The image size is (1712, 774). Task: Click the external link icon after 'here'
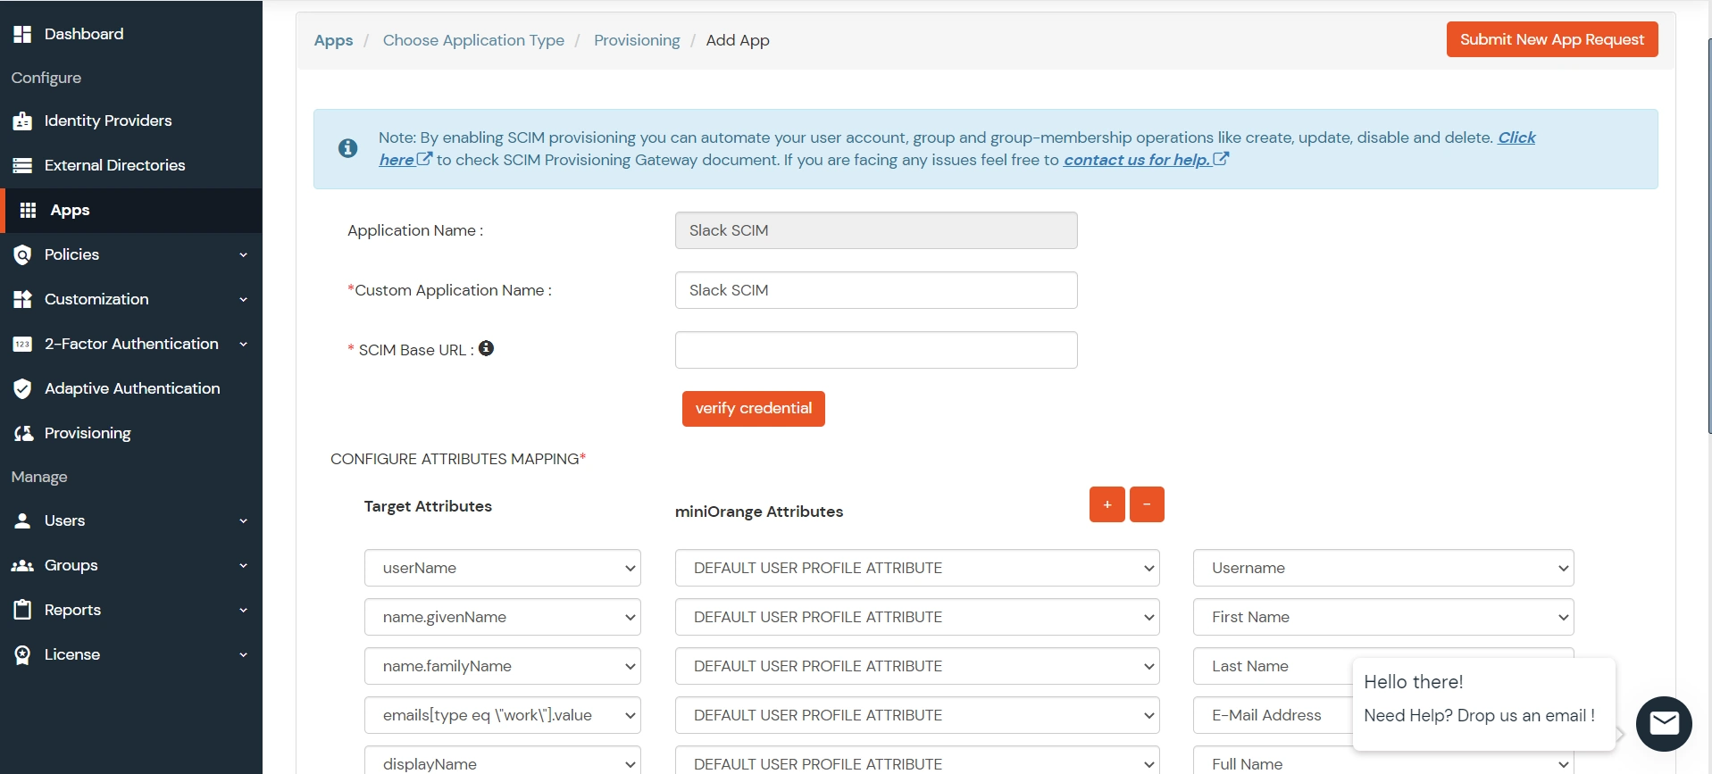(x=425, y=159)
